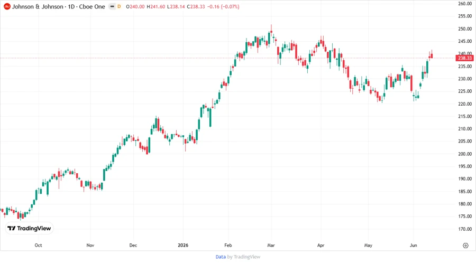Click the Johnson & Johnson · 1D · Cboe One title

pos(58,7)
